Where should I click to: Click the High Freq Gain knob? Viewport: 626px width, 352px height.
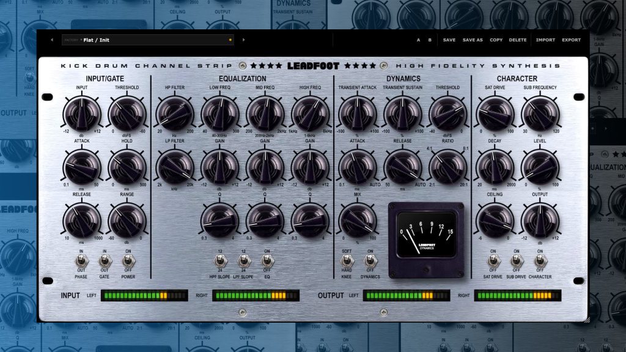click(x=310, y=167)
